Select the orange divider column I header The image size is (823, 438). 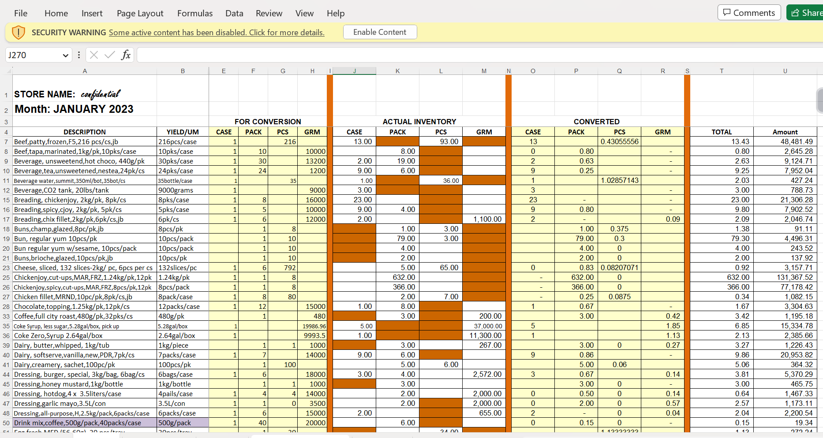(330, 71)
